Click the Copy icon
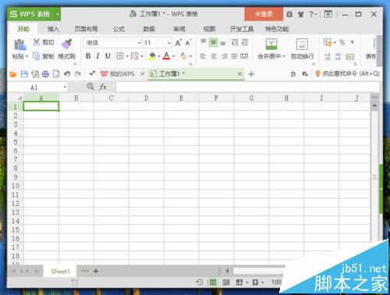390x295 pixels. point(37,56)
